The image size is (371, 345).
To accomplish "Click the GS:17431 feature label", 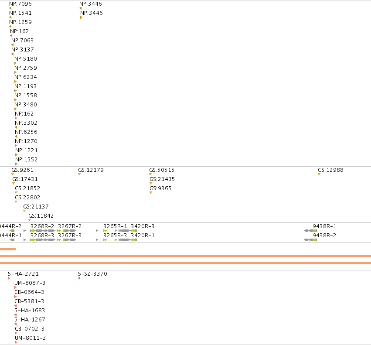I will (25, 179).
